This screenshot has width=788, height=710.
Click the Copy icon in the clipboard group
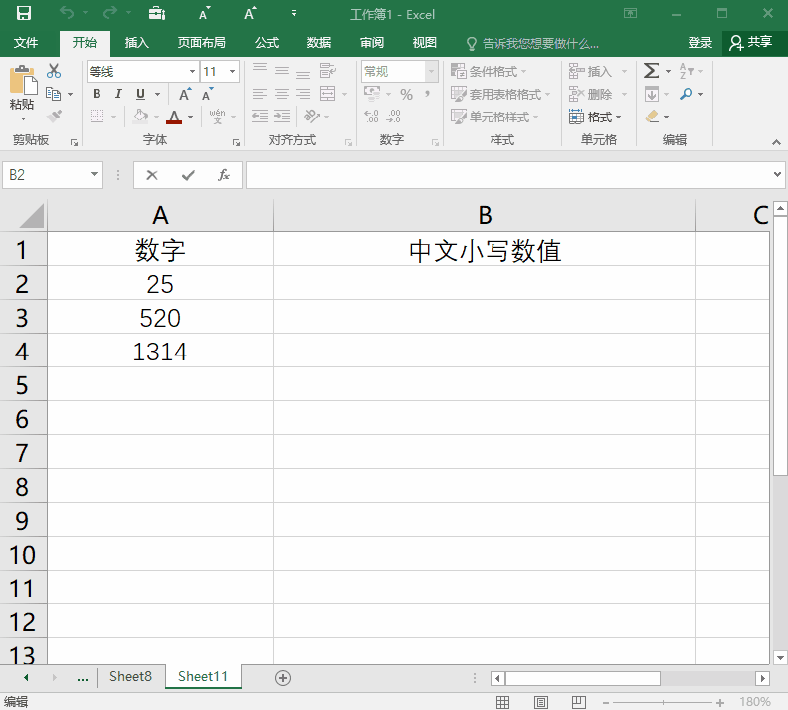coord(54,94)
